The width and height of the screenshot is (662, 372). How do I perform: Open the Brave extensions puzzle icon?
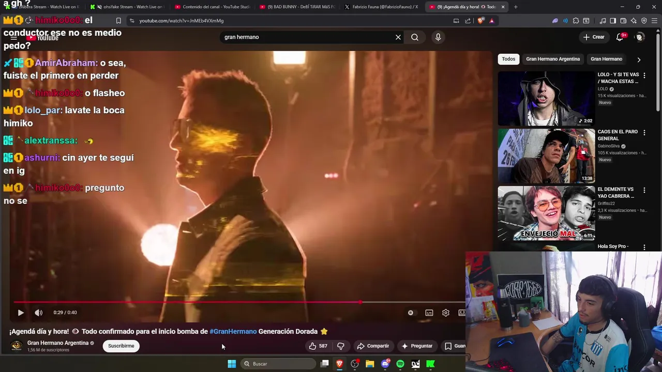pos(576,21)
